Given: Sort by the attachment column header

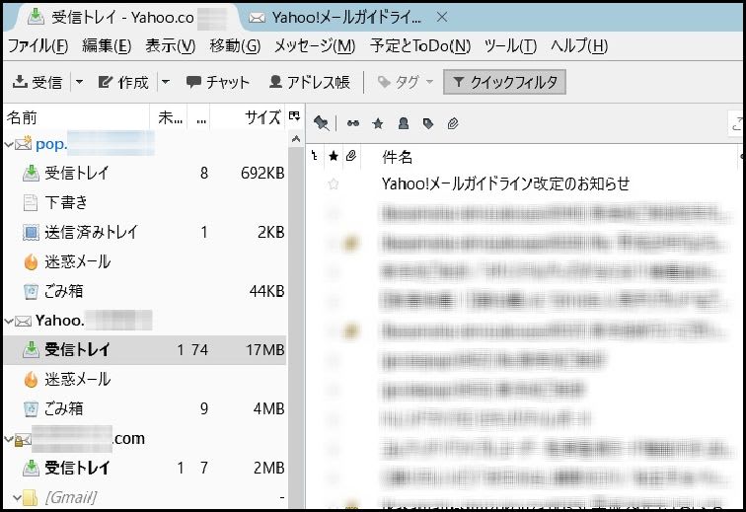Looking at the screenshot, I should [351, 156].
